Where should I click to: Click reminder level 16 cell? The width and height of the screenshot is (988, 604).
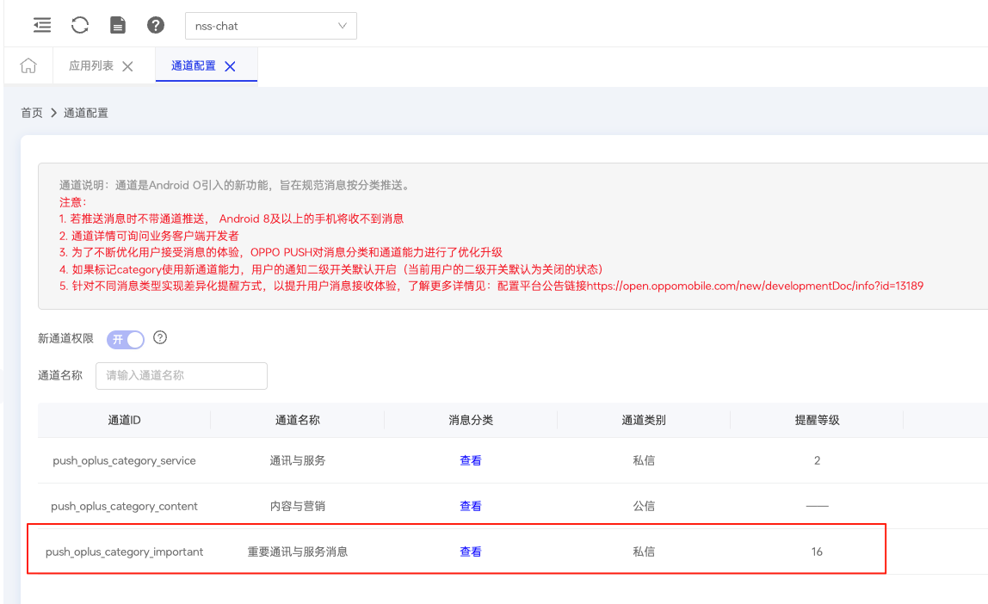coord(818,552)
